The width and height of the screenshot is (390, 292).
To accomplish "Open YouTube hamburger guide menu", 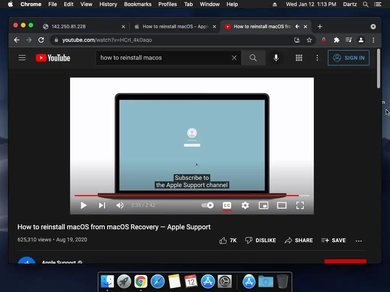I will point(22,58).
